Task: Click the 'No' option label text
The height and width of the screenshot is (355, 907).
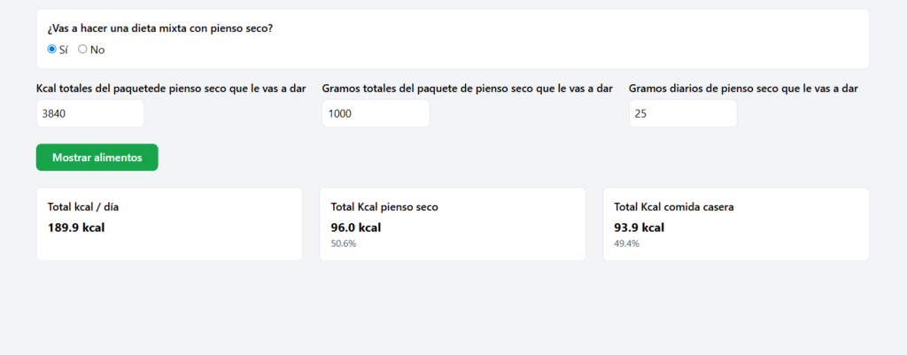Action: click(97, 50)
